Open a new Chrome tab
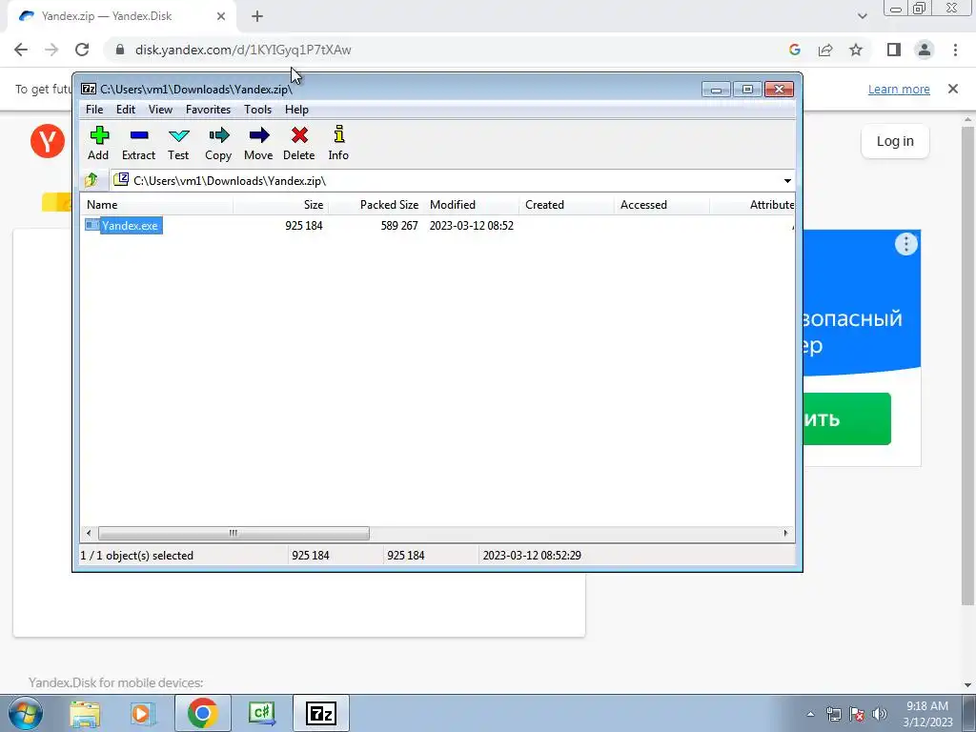 [x=257, y=16]
